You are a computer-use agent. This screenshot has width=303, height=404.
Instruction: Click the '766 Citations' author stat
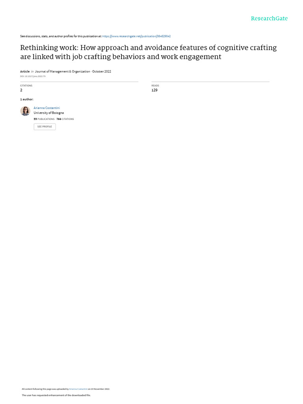coord(65,119)
